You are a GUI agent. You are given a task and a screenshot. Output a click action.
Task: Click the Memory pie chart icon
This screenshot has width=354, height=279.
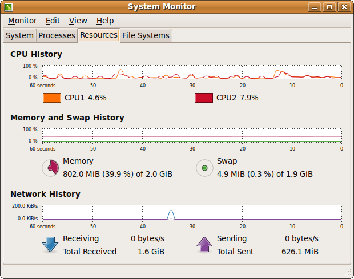[x=51, y=168]
